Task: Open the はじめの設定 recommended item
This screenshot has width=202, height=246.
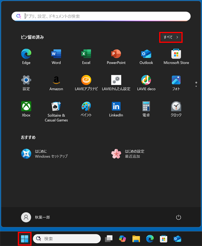Action: click(128, 154)
